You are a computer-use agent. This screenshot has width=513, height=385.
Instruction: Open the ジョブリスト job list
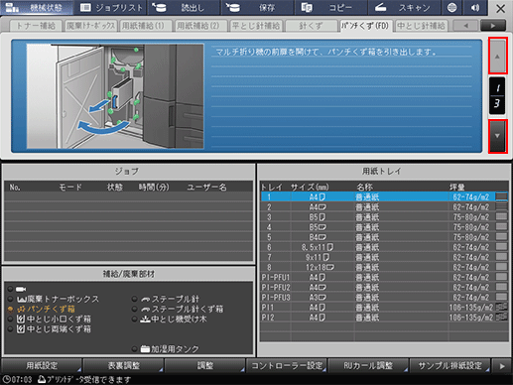(x=110, y=8)
